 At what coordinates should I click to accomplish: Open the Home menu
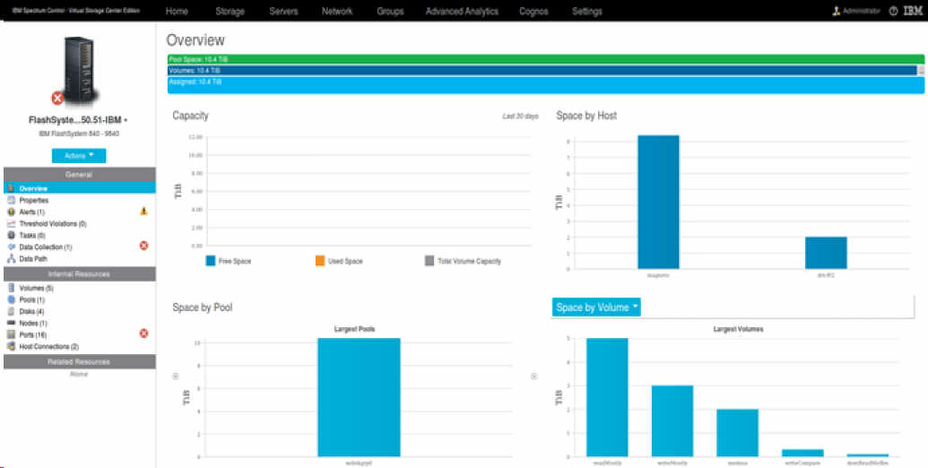tap(177, 12)
